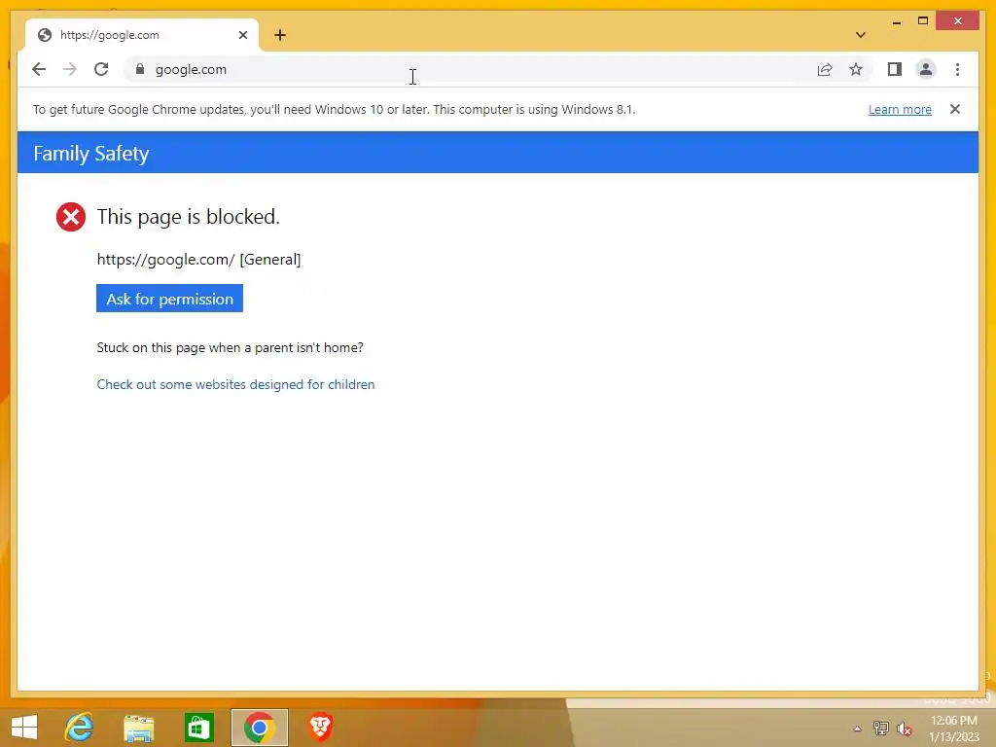This screenshot has width=996, height=747.
Task: Open the Chrome side panel
Action: click(895, 69)
